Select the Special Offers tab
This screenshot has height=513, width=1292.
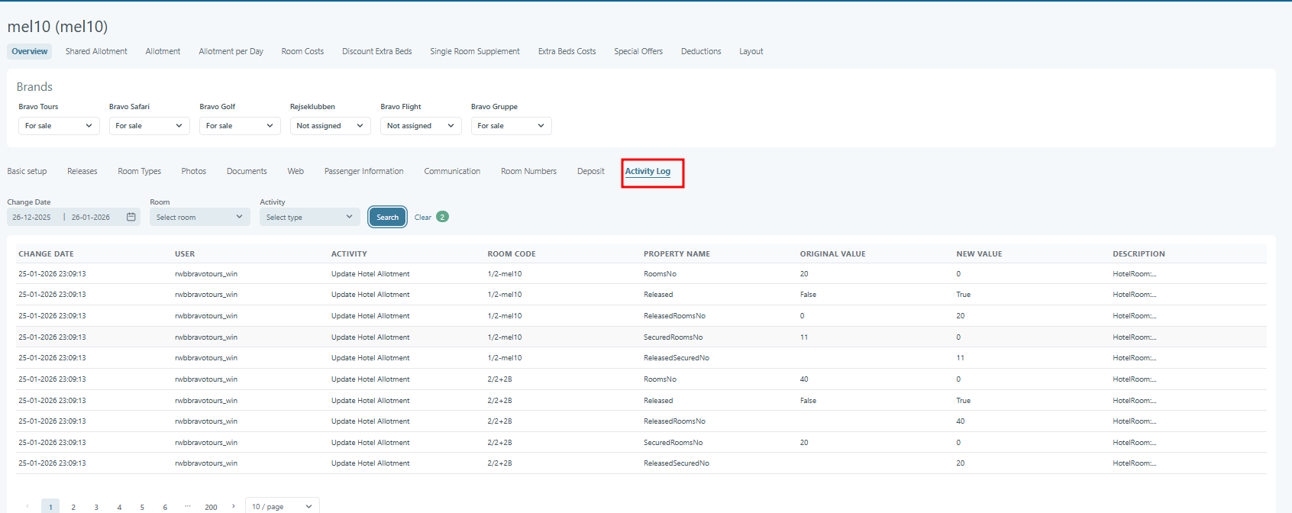coord(638,52)
